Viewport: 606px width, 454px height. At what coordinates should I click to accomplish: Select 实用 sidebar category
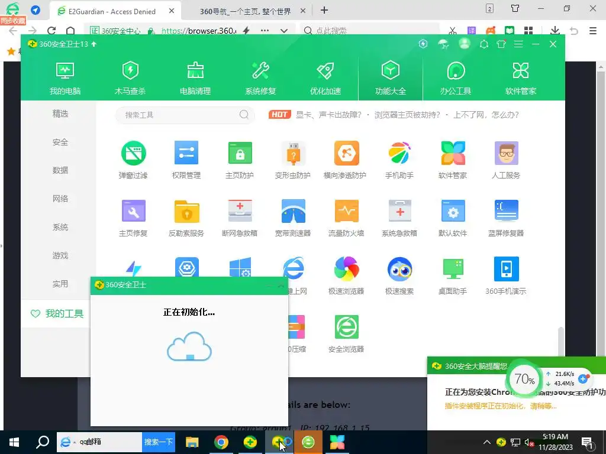60,284
